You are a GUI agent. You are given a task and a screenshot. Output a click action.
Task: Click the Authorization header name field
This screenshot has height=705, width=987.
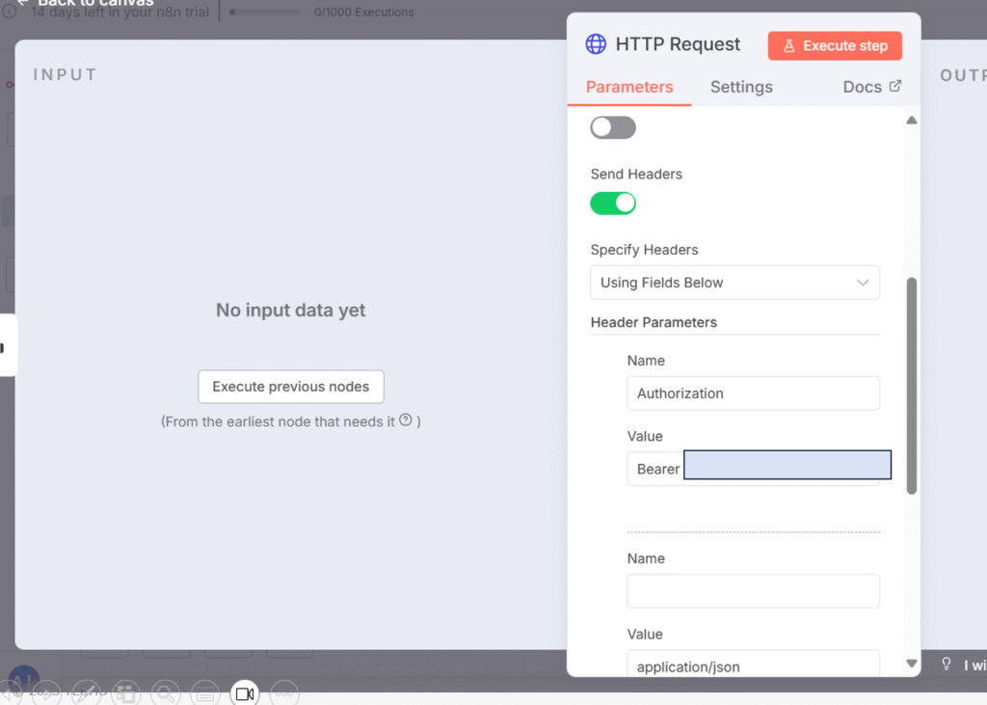click(753, 393)
